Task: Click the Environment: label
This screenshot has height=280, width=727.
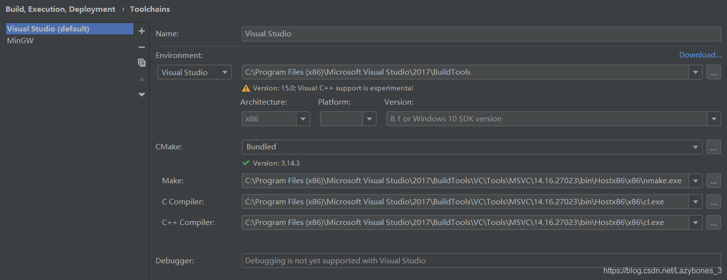Action: (x=179, y=56)
